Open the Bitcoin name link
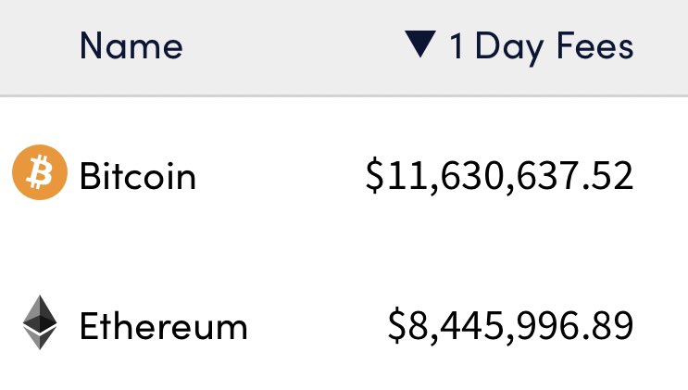This screenshot has width=688, height=390. coord(137,176)
